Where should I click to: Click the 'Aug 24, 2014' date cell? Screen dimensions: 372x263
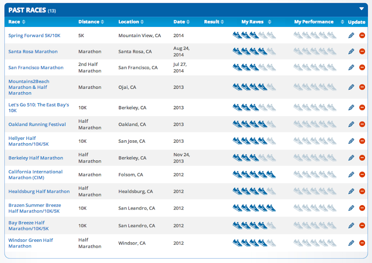pos(182,51)
